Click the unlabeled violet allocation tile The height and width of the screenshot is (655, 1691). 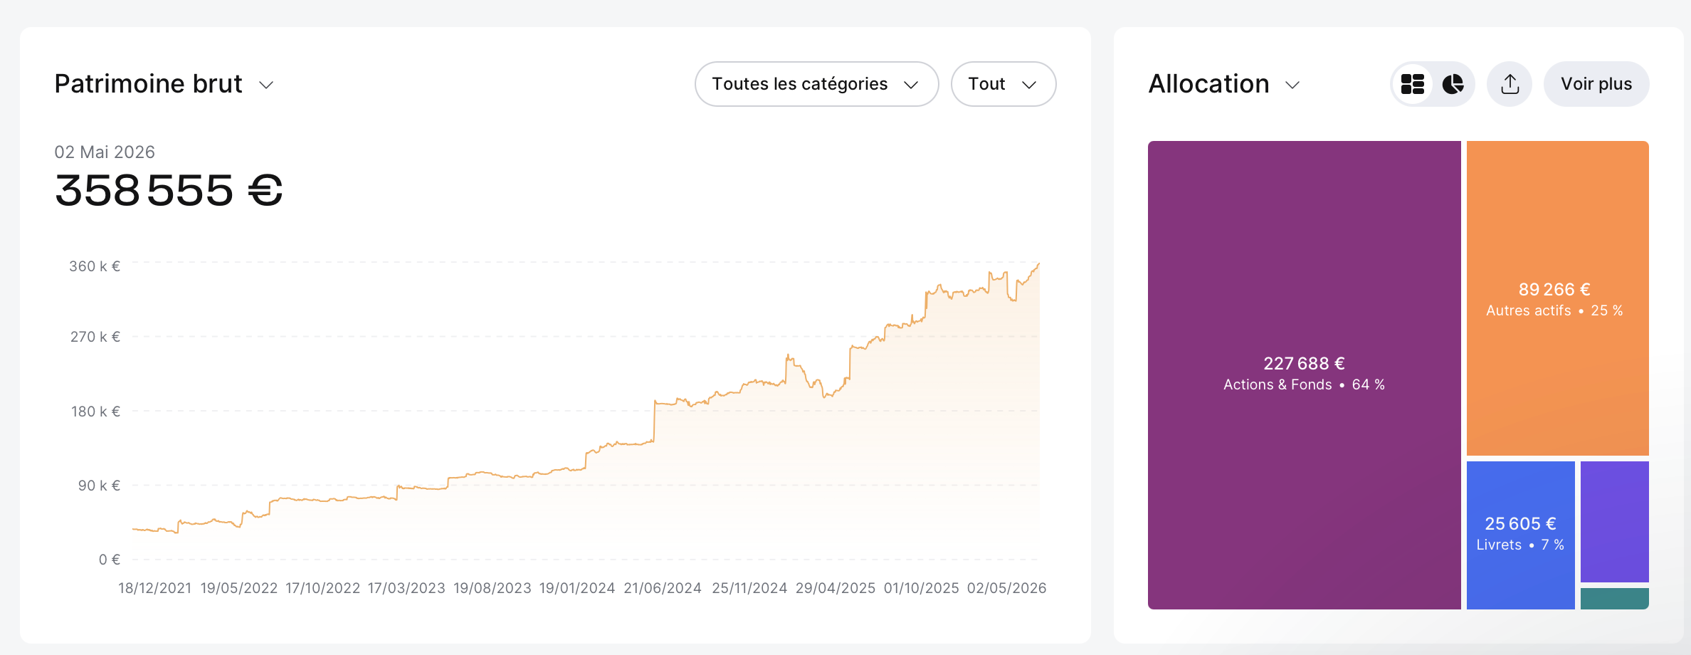pos(1614,521)
